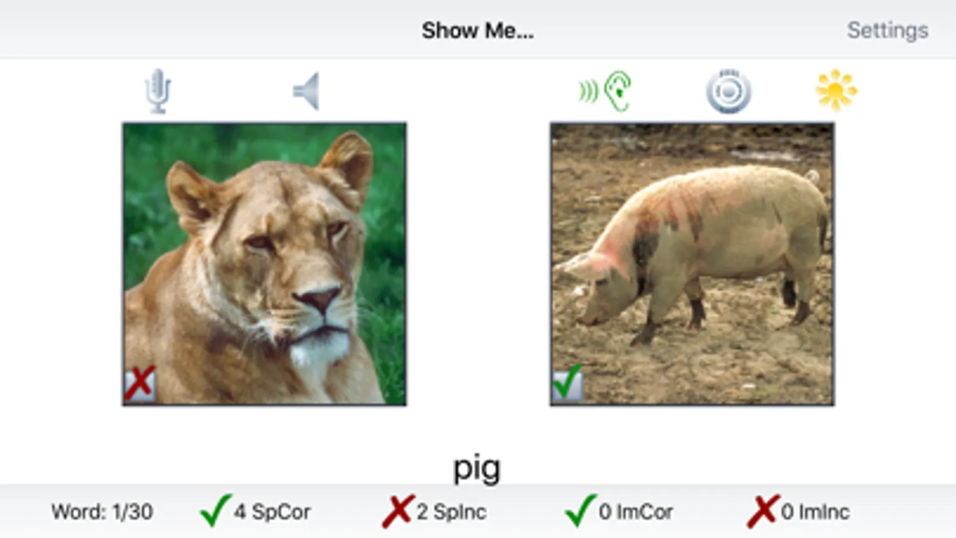The height and width of the screenshot is (538, 956).
Task: Select the pig picture
Action: click(692, 264)
